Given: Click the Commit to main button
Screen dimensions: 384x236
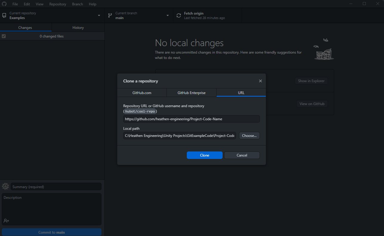Looking at the screenshot, I should [52, 232].
